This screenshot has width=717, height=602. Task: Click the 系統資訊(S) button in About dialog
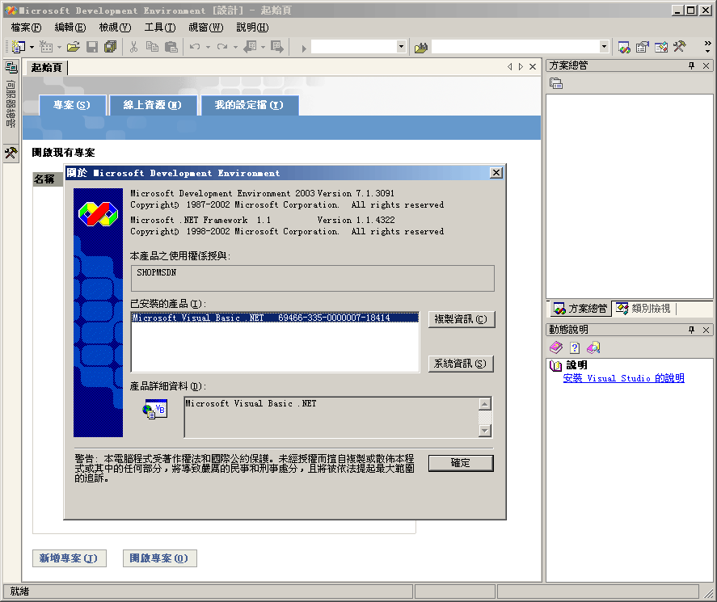click(x=461, y=364)
